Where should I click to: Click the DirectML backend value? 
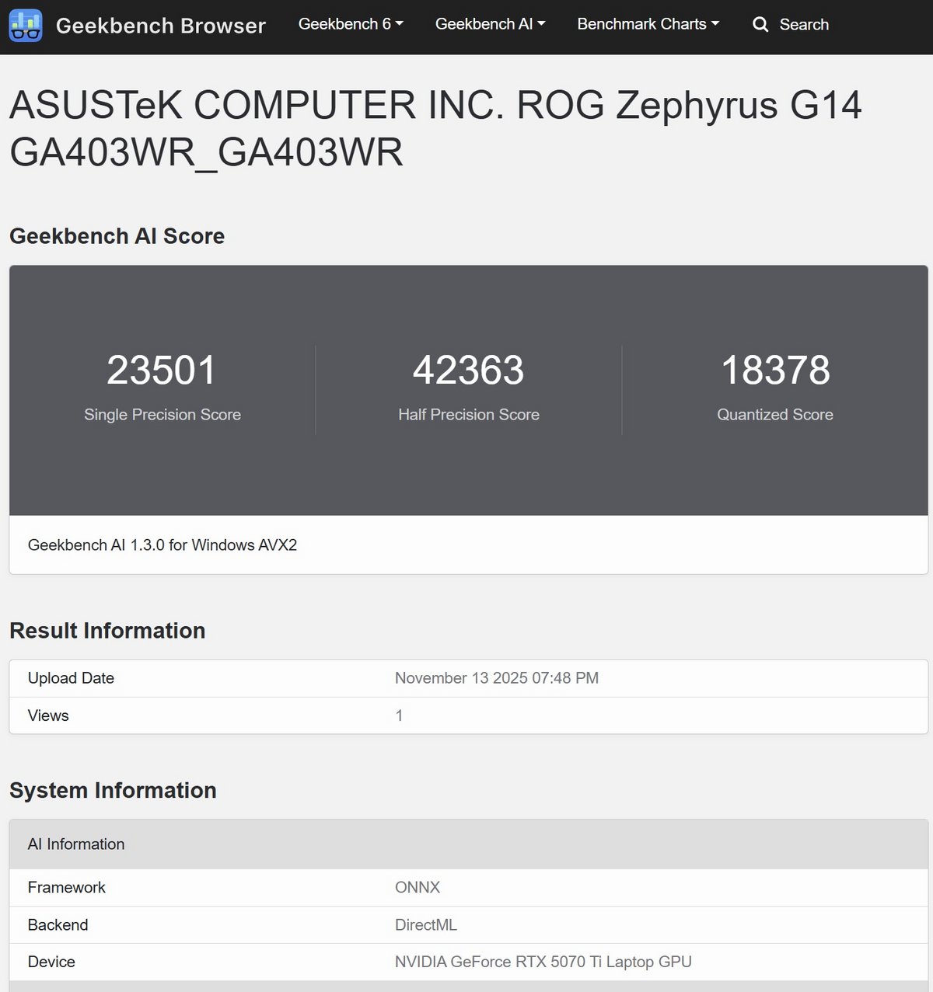click(x=426, y=924)
